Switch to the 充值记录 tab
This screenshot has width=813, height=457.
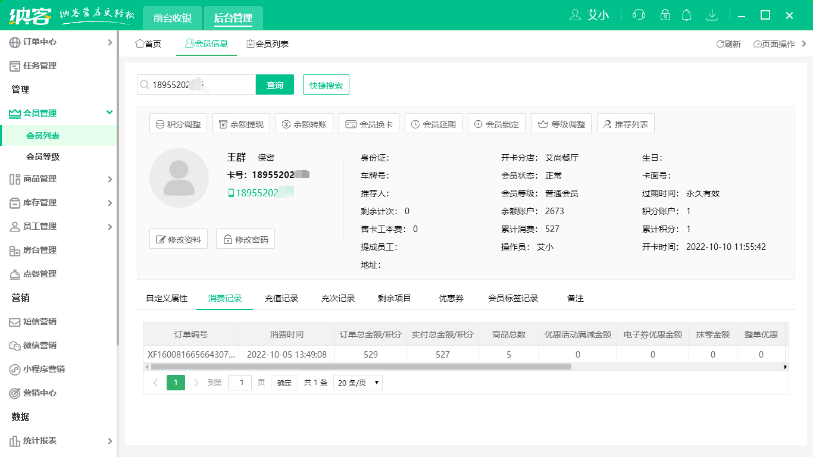pos(282,298)
